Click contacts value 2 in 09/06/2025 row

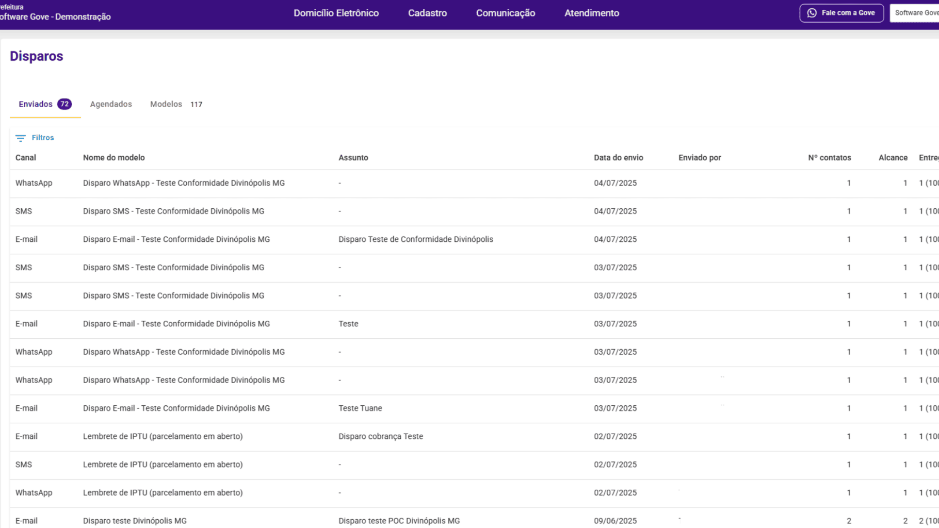[849, 521]
